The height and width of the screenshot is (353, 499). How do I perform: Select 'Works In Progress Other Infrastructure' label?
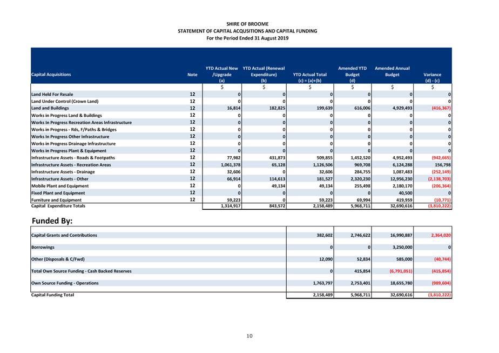(x=70, y=136)
